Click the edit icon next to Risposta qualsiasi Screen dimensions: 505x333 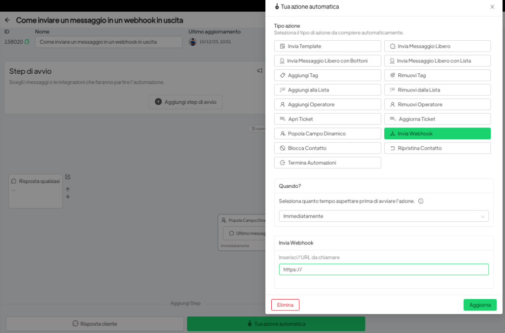[68, 177]
